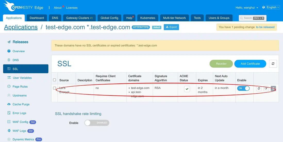This screenshot has width=283, height=142.
Task: Click the globe language icon
Action: pyautogui.click(x=263, y=7)
